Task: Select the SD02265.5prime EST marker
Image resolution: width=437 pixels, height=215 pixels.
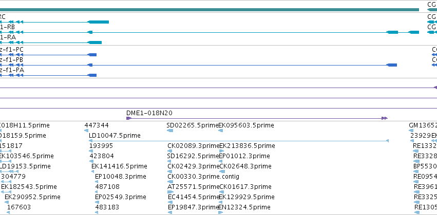Action: [x=170, y=131]
